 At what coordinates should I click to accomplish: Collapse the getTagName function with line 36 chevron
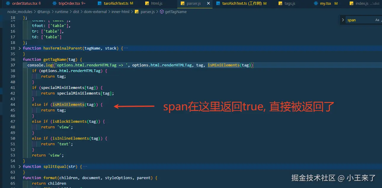19,59
